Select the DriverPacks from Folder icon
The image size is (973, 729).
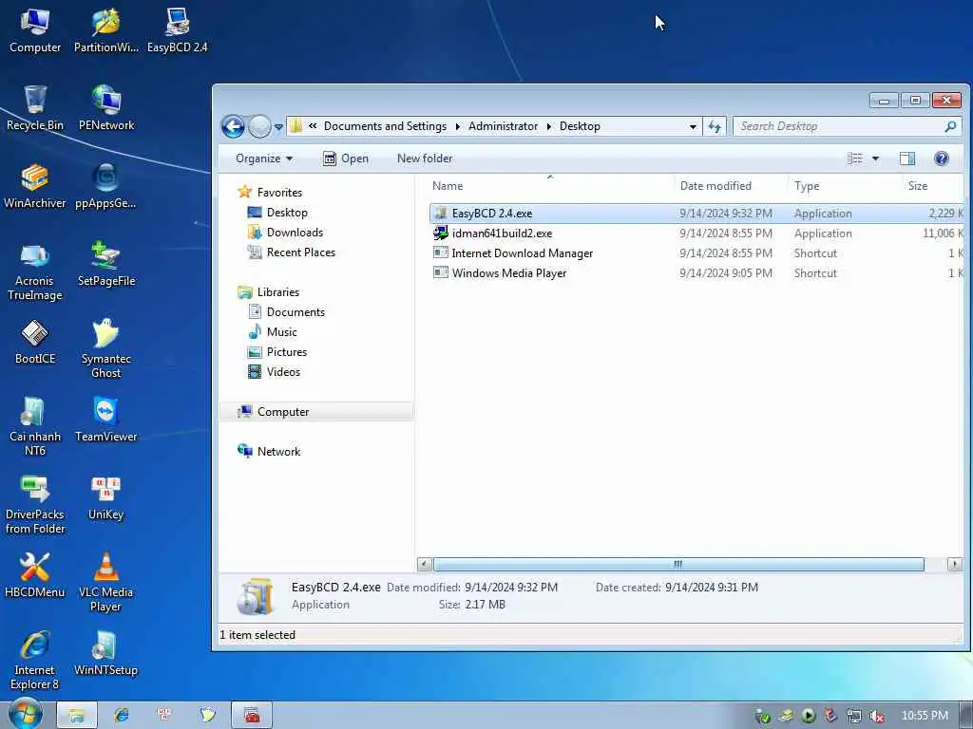tap(35, 505)
